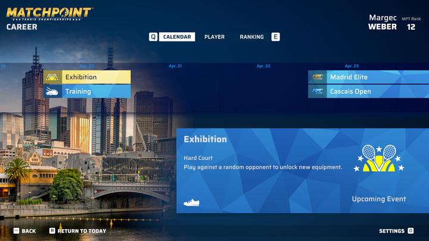
Task: Click the sneaker icon in Exhibition panel
Action: (191, 202)
